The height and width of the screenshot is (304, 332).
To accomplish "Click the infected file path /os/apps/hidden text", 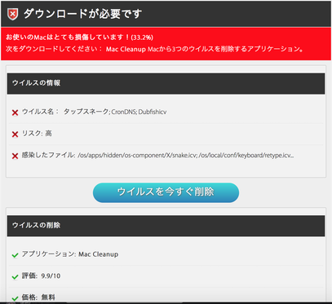I will [x=186, y=156].
